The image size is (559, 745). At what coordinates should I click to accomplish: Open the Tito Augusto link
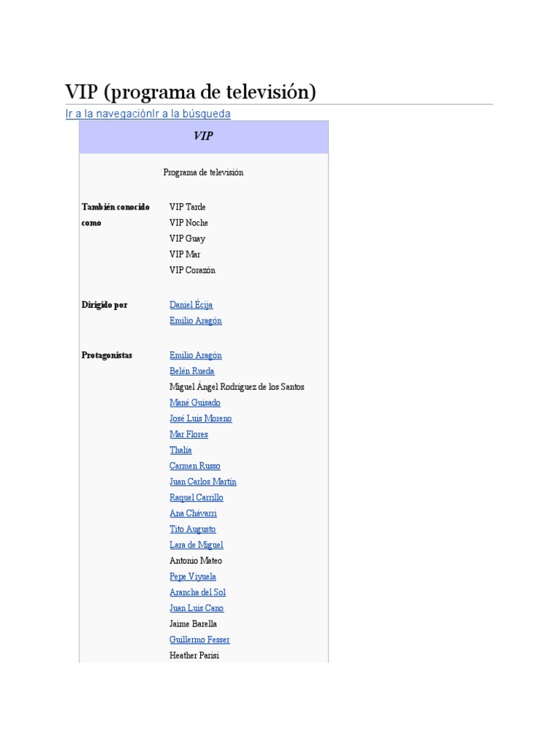[x=192, y=529]
